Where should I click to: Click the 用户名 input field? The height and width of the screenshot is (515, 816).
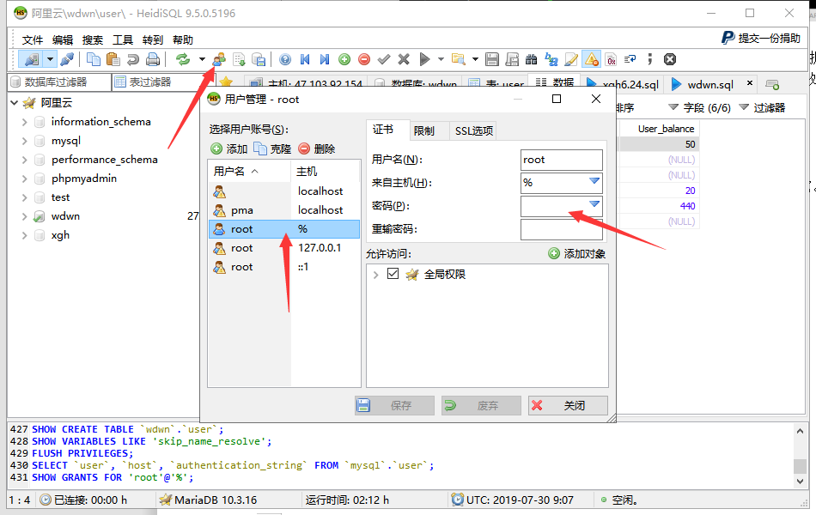(562, 160)
